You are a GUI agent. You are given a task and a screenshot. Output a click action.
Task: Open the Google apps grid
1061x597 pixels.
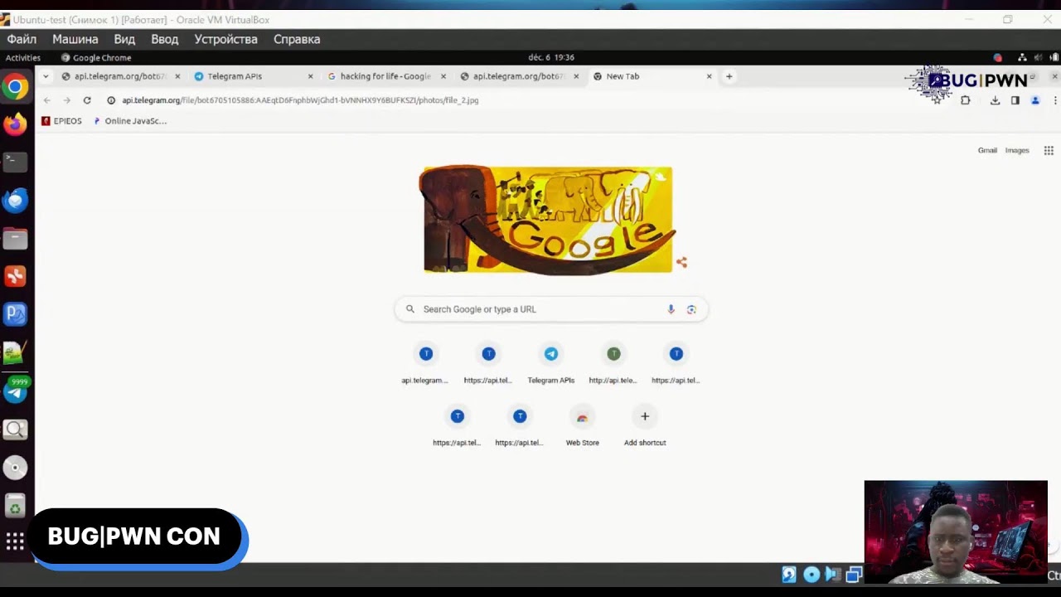[x=1049, y=150]
